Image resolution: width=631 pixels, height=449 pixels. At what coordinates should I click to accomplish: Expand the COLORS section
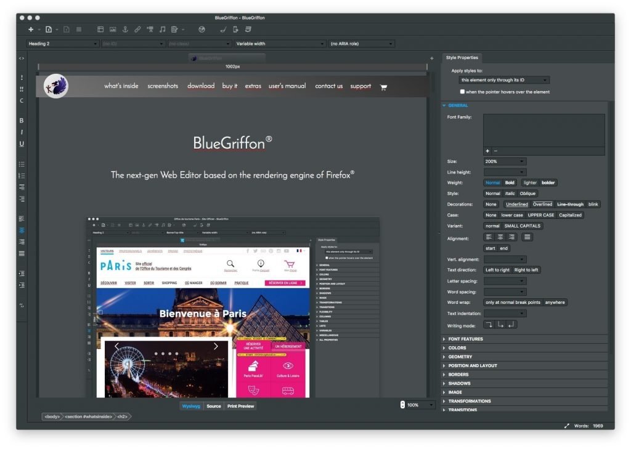[525, 348]
